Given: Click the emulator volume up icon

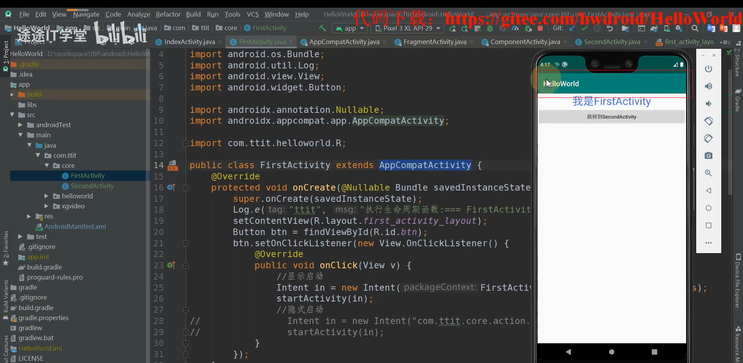Looking at the screenshot, I should 708,86.
